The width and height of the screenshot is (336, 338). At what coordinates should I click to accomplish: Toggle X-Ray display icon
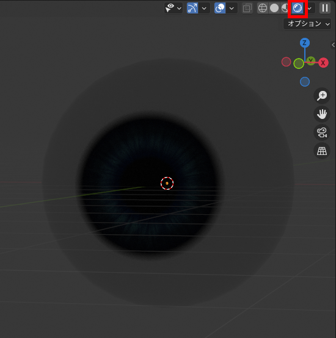click(247, 8)
